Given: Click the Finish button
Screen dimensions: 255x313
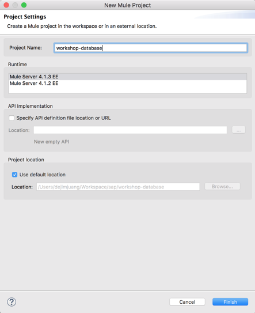Looking at the screenshot, I should 230,302.
